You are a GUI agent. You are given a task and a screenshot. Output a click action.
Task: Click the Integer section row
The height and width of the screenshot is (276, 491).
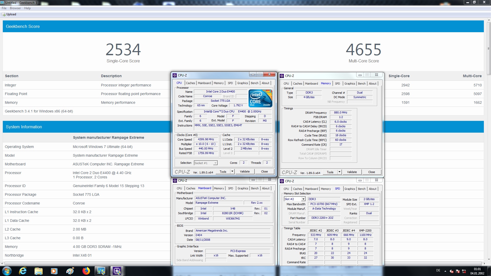point(243,85)
